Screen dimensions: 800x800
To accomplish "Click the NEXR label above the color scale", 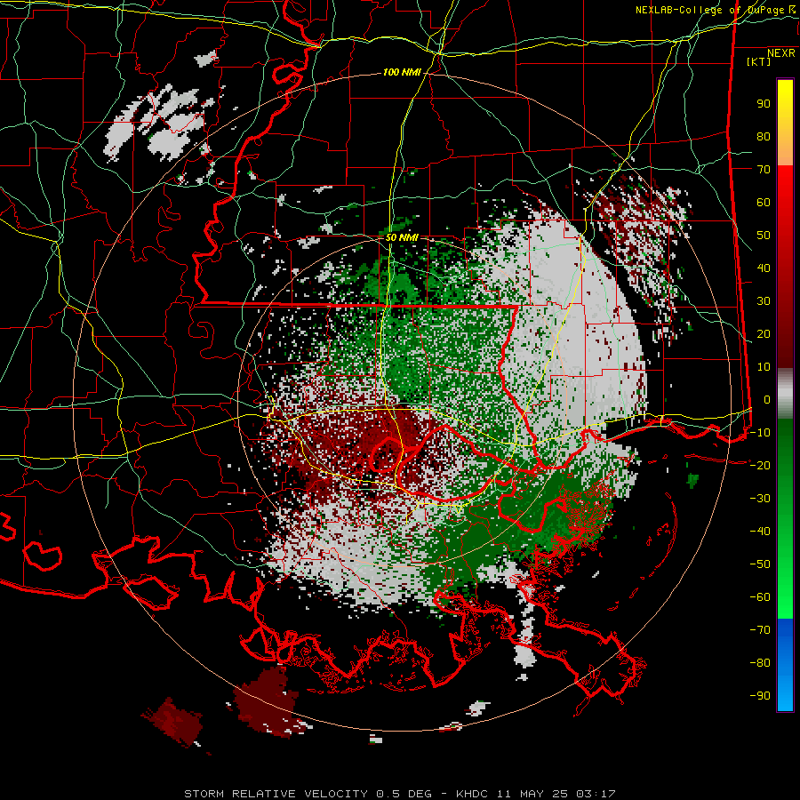I will pos(780,53).
